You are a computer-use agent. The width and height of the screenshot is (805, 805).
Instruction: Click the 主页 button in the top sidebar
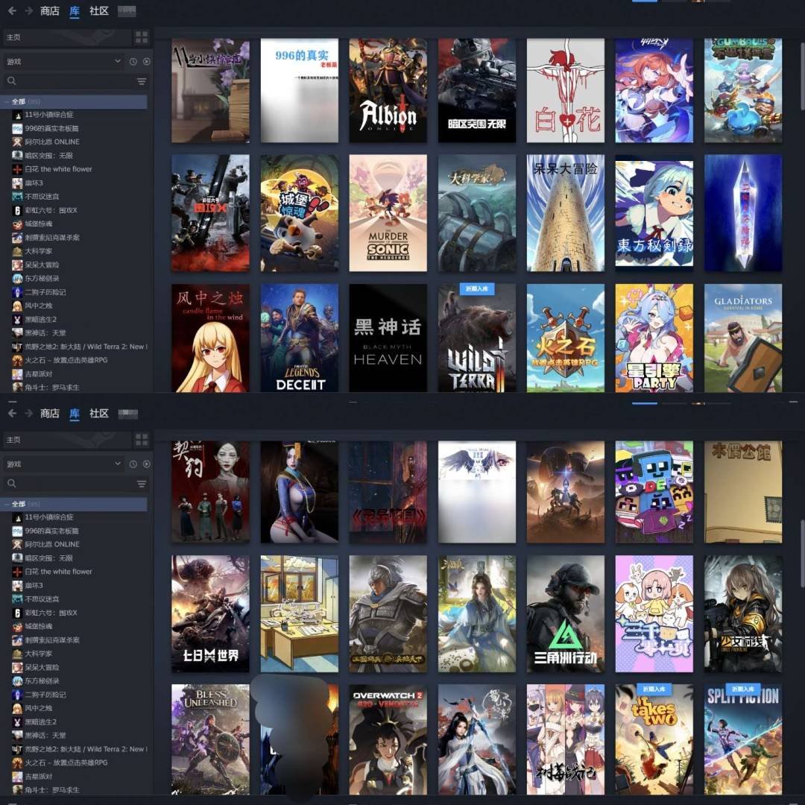[x=66, y=37]
